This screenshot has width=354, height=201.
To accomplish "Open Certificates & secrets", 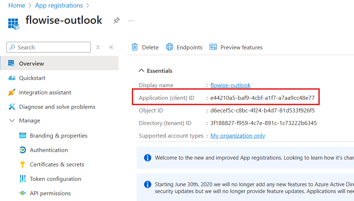I will pyautogui.click(x=57, y=164).
